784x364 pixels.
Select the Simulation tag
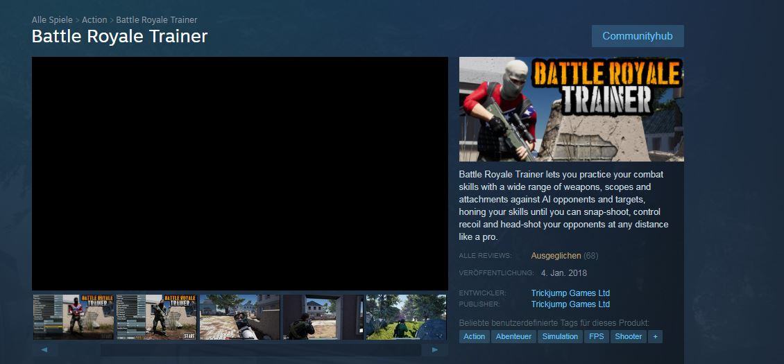560,336
